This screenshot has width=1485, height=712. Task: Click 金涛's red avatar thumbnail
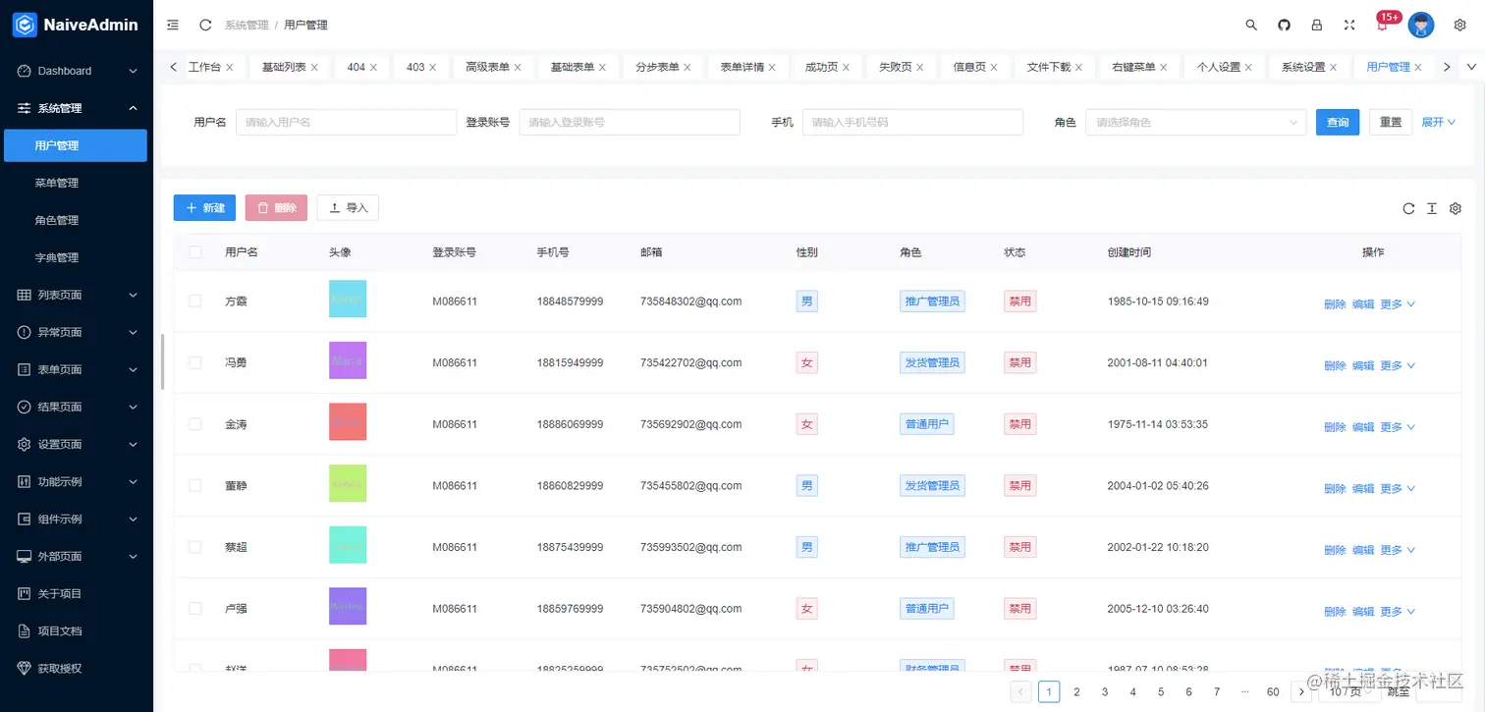[x=348, y=421]
